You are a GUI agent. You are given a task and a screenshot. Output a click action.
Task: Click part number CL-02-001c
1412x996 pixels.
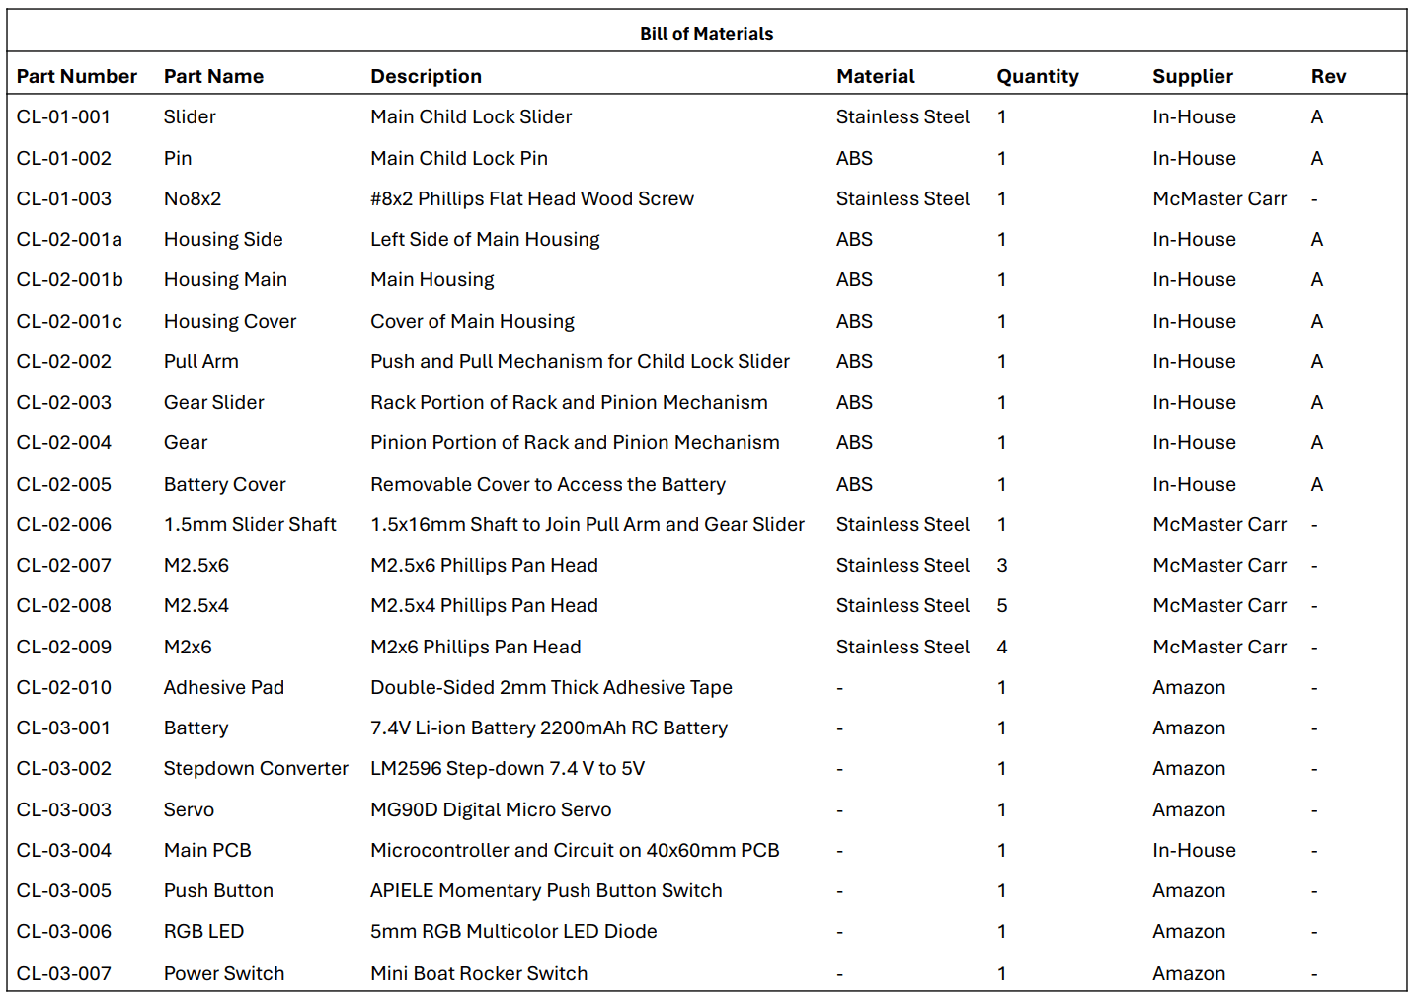(69, 321)
